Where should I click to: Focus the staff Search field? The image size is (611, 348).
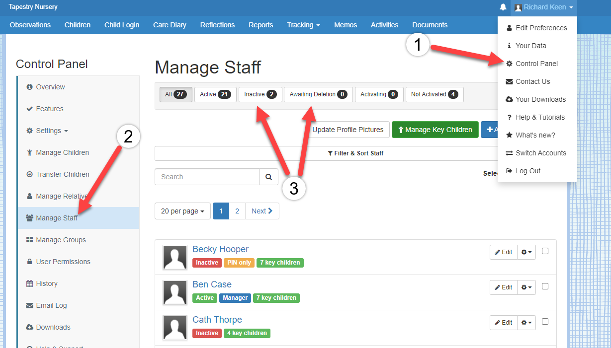pos(207,177)
